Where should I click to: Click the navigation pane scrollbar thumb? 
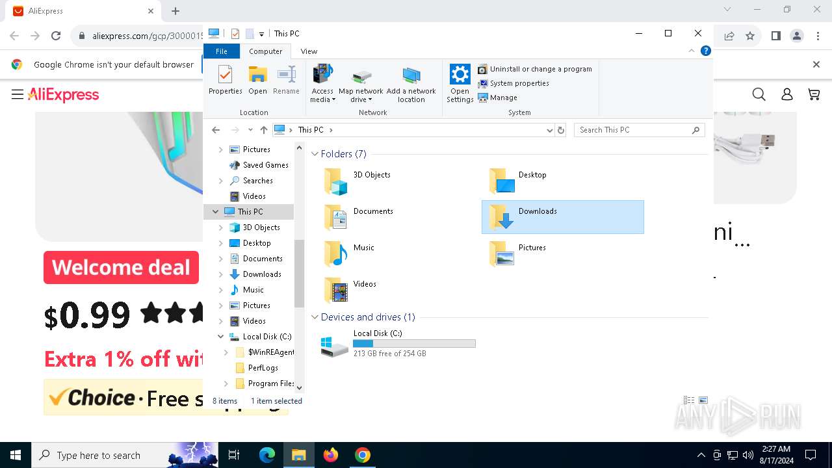click(300, 273)
